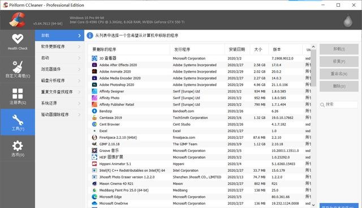Click the Piriform pear icon
362x208 pixels.
click(x=348, y=20)
